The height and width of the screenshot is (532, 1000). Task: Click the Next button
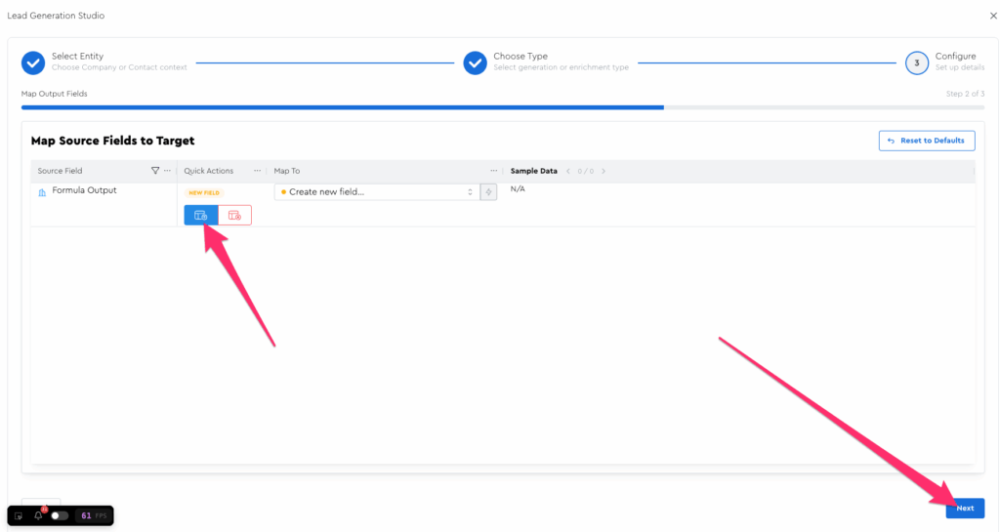(x=965, y=509)
